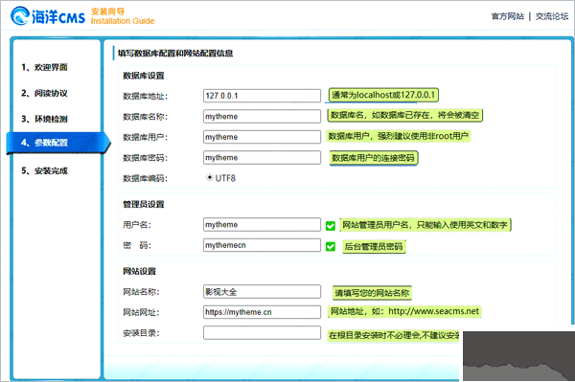Viewport: 575px width, 382px height.
Task: Click the 填写数据库配置和网站配置信息 title
Action: tap(175, 54)
